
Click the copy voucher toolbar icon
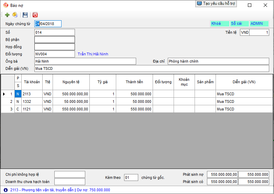coord(15,15)
